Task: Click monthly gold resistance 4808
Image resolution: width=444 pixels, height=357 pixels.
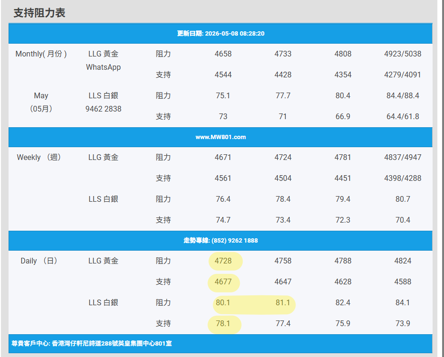Action: pos(343,54)
